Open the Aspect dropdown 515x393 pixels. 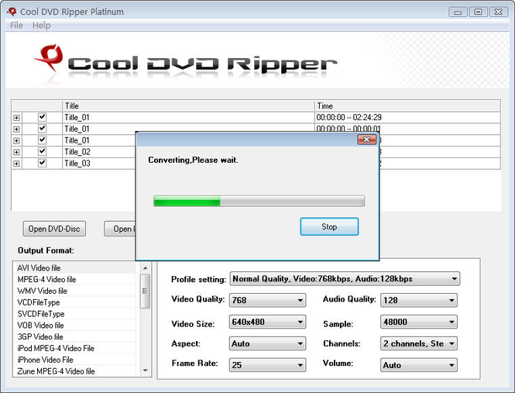click(267, 343)
